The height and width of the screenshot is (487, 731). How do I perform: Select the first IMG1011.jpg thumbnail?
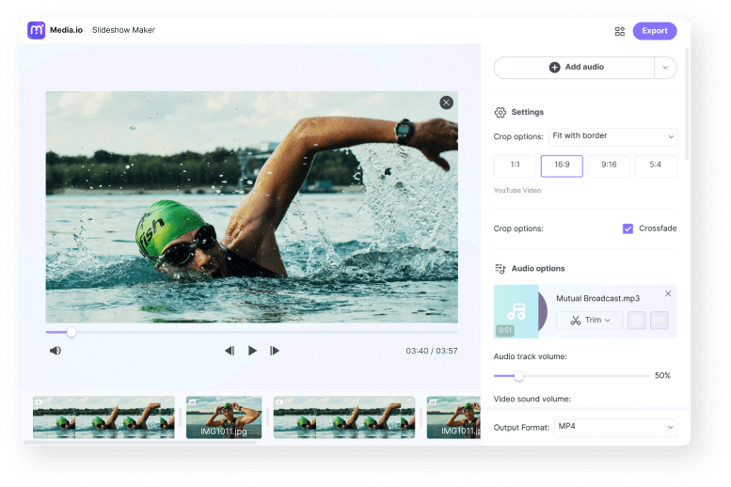(x=224, y=416)
